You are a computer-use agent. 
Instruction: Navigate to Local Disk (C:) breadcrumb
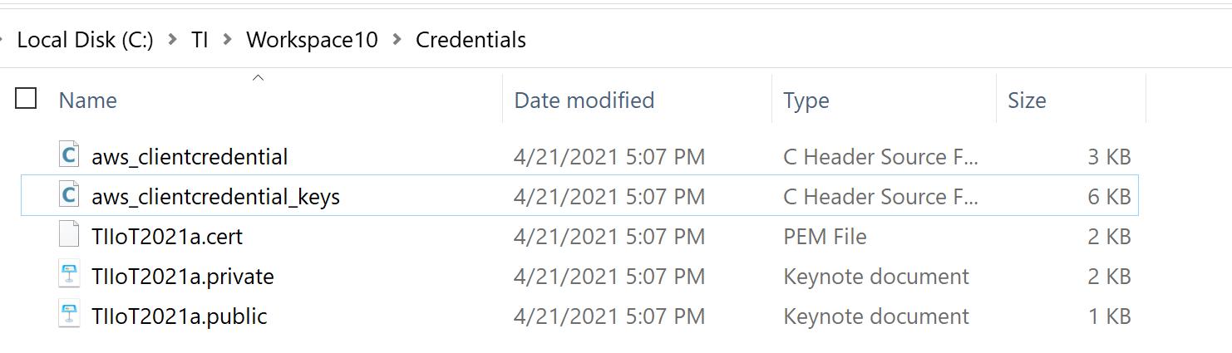(x=85, y=40)
